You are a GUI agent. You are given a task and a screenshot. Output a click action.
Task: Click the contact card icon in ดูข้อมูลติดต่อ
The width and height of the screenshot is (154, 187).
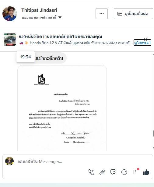pos(120,14)
